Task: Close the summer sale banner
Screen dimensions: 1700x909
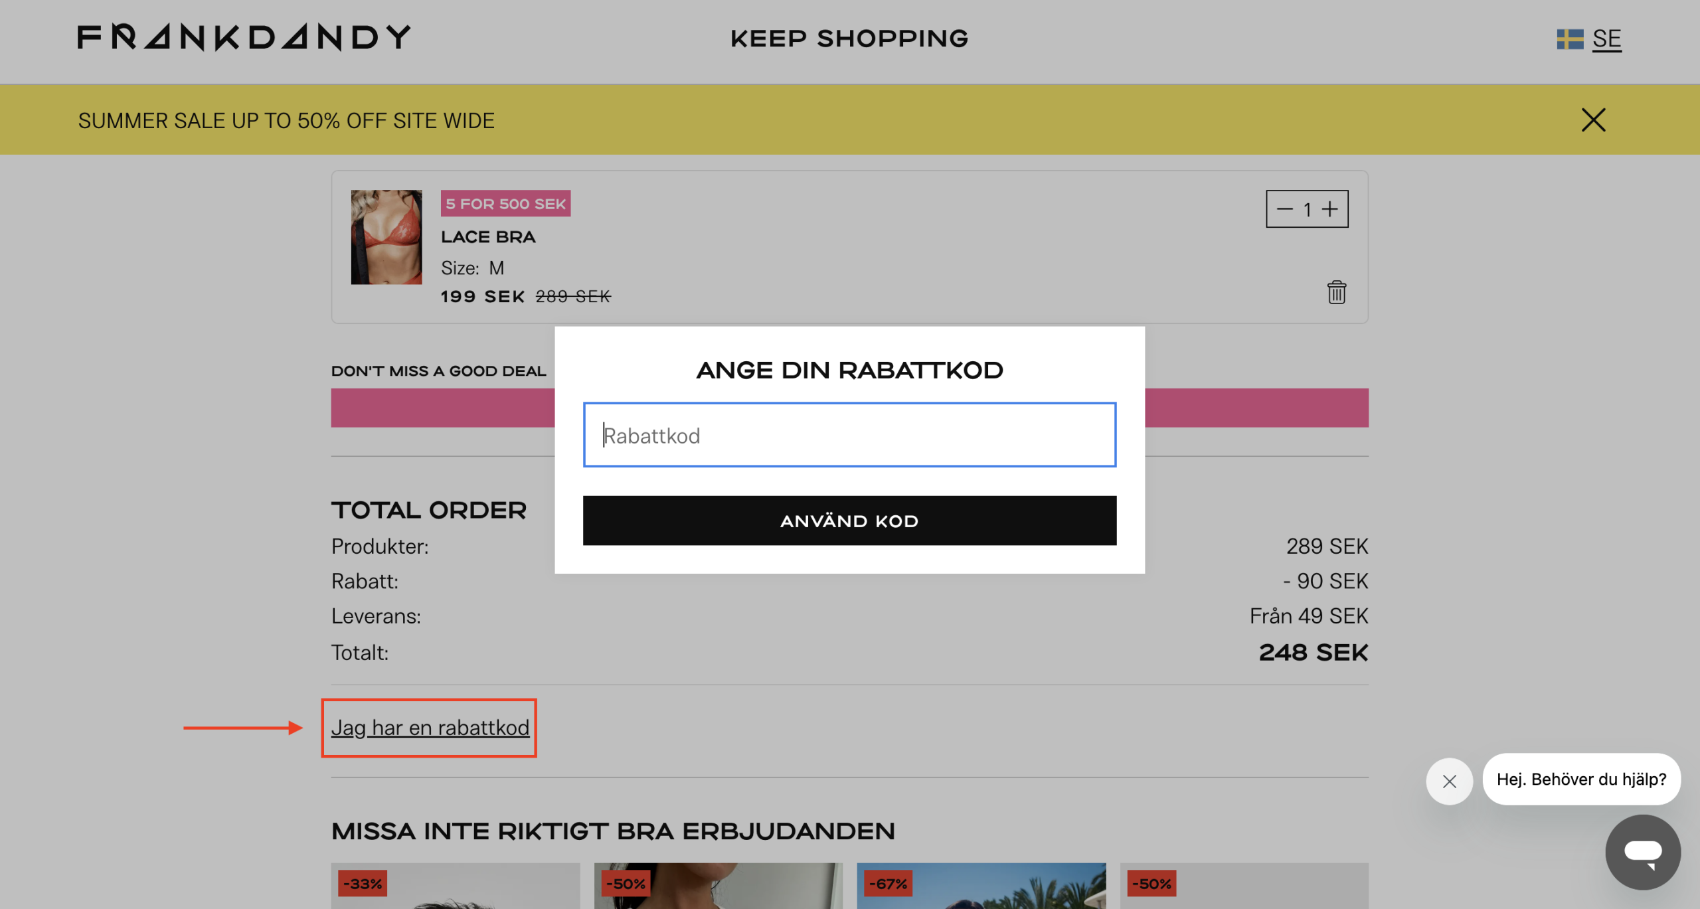Action: pos(1592,120)
